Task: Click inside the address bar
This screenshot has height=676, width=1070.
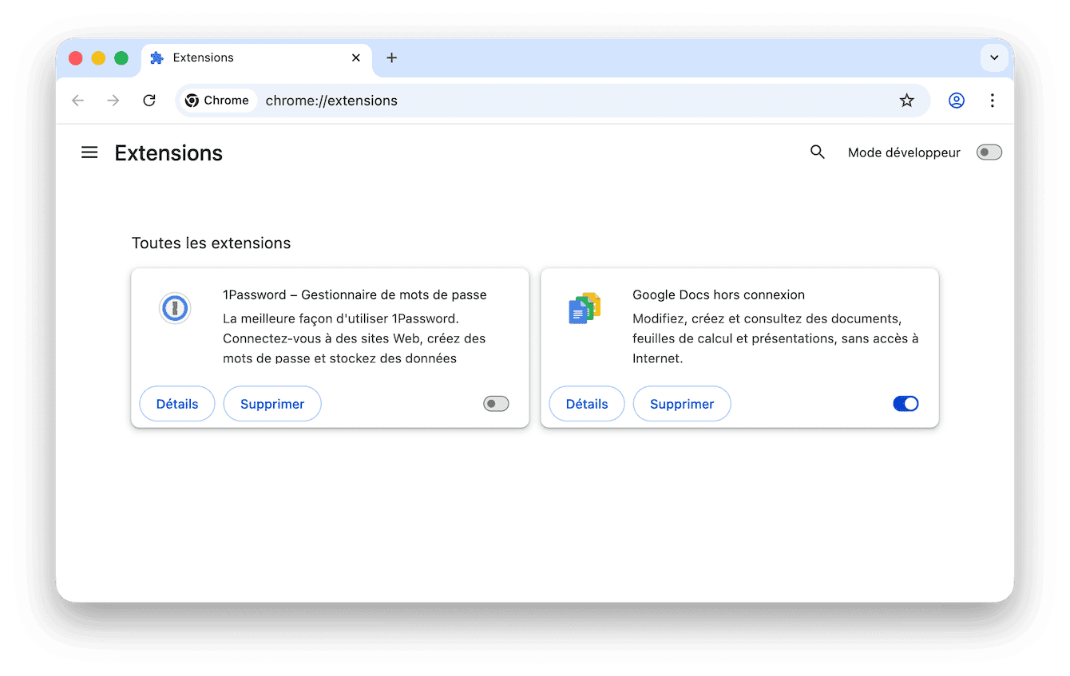Action: point(479,100)
